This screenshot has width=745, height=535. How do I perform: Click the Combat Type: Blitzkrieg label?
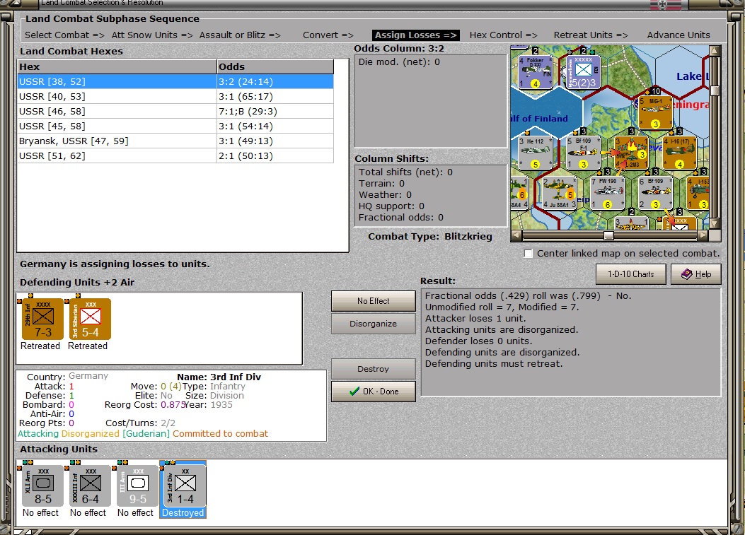430,237
